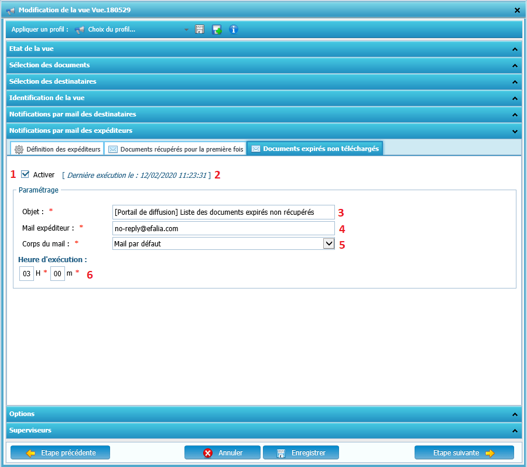527x467 pixels.
Task: Open Documents récupérés pour la première fois tab
Action: click(x=176, y=149)
